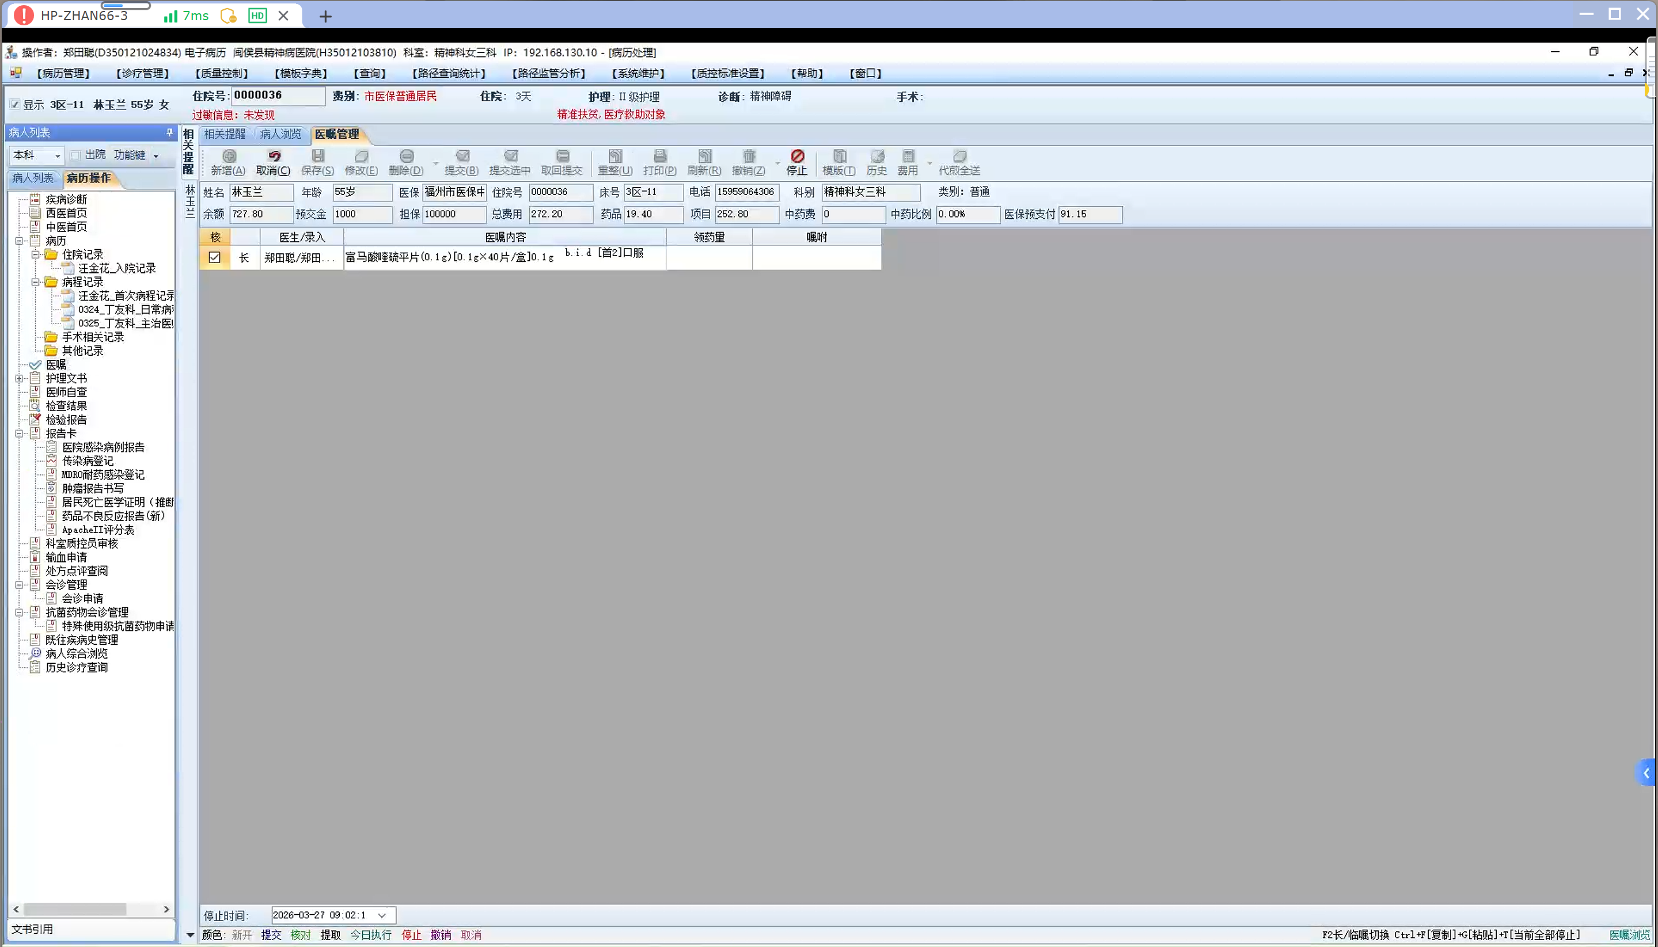Open 医院感染病例报告 in tree
The height and width of the screenshot is (947, 1658).
[103, 447]
